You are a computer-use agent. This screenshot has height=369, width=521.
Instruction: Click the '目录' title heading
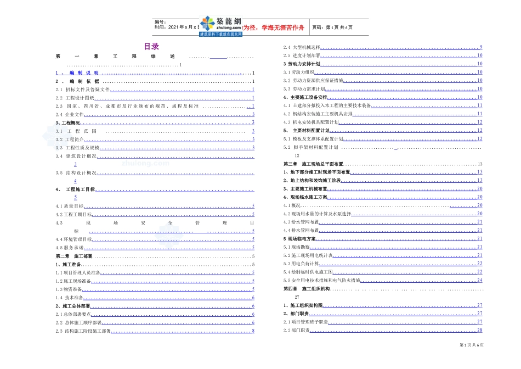coord(151,47)
